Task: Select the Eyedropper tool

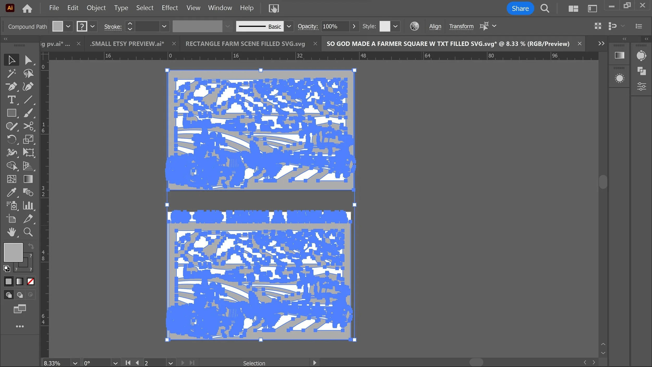Action: 11,192
